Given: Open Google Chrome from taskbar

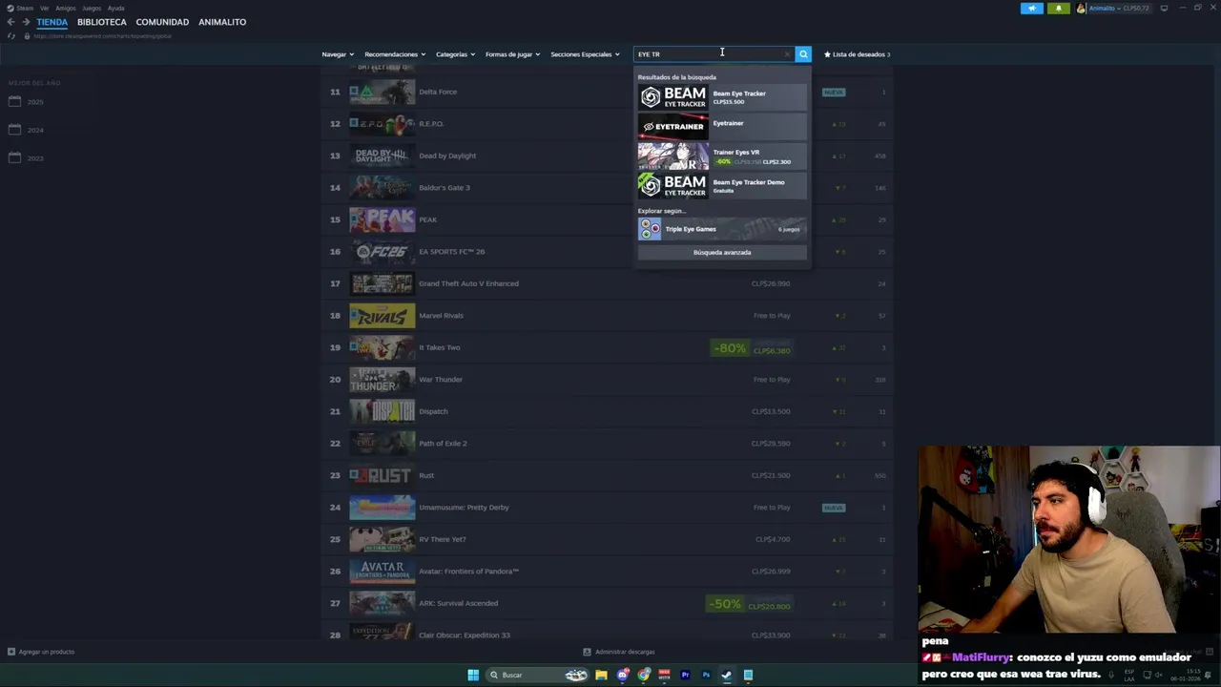Looking at the screenshot, I should (644, 675).
